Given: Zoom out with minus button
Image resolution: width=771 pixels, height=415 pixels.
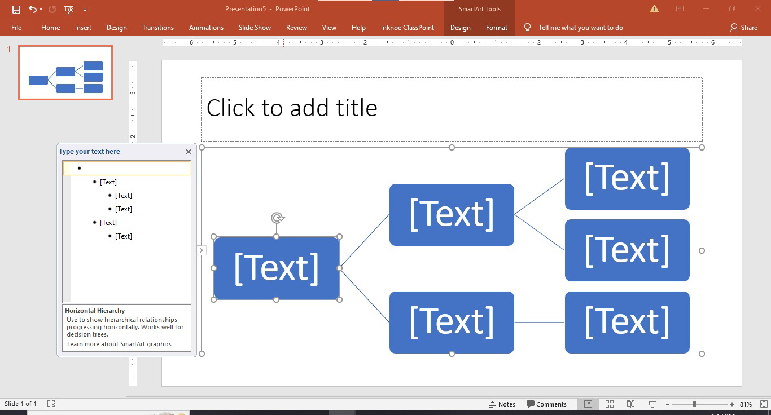Looking at the screenshot, I should tap(668, 404).
